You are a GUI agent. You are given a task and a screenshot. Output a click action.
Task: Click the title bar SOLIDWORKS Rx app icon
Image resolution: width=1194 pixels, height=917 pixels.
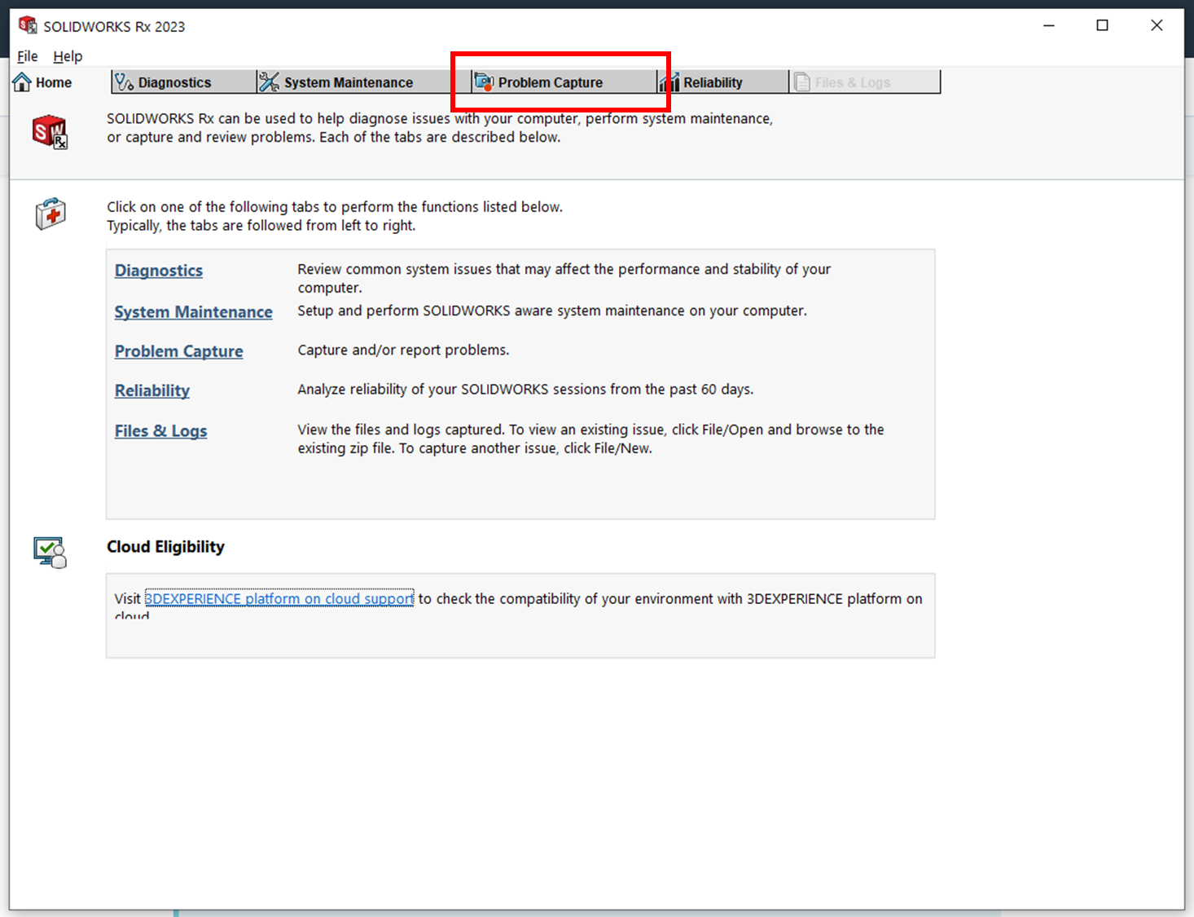click(28, 26)
